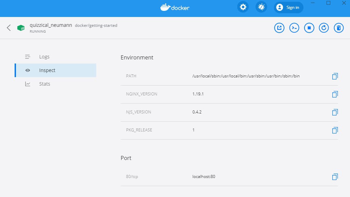Open the Stats tab

tap(45, 84)
